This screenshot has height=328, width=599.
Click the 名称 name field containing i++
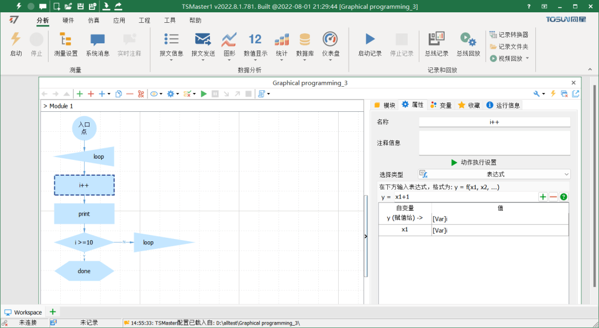pos(494,122)
